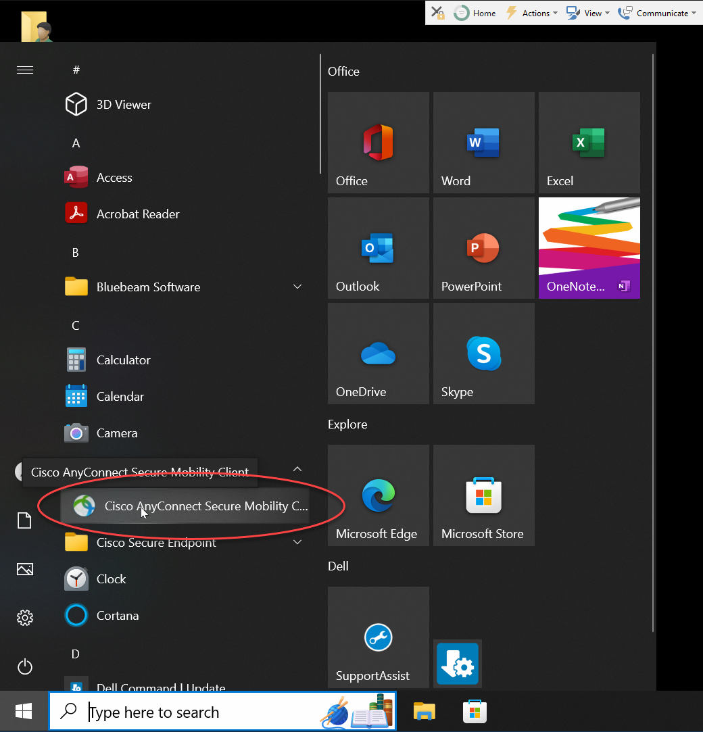703x732 pixels.
Task: Launch the Word tile
Action: pos(483,143)
